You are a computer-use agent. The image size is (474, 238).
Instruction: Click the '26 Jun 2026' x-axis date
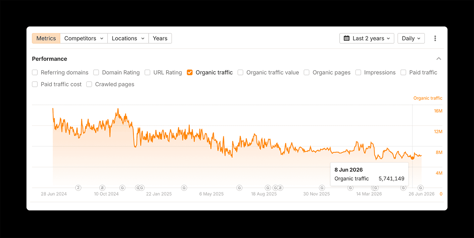pos(421,194)
